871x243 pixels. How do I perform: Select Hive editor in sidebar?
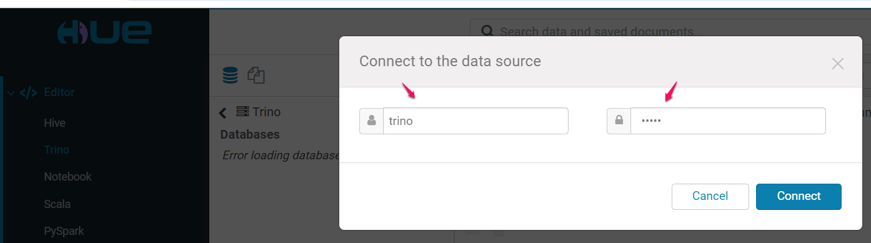55,123
